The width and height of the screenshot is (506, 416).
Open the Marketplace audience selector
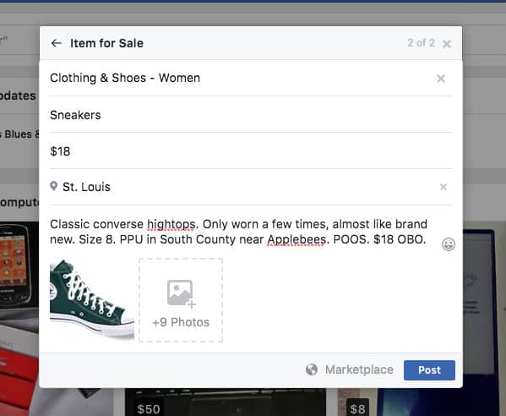pos(350,369)
